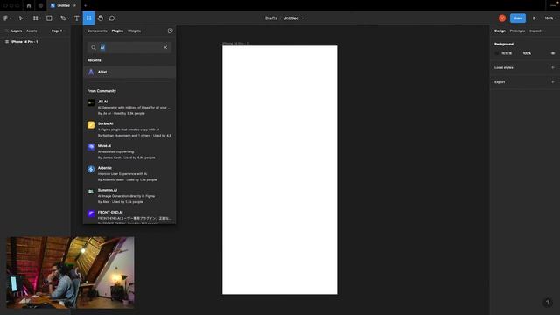Select the Frame tool

click(x=35, y=17)
